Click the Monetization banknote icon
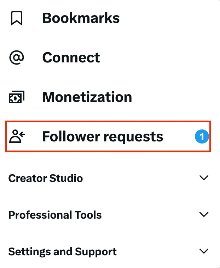This screenshot has width=220, height=268. (x=17, y=97)
